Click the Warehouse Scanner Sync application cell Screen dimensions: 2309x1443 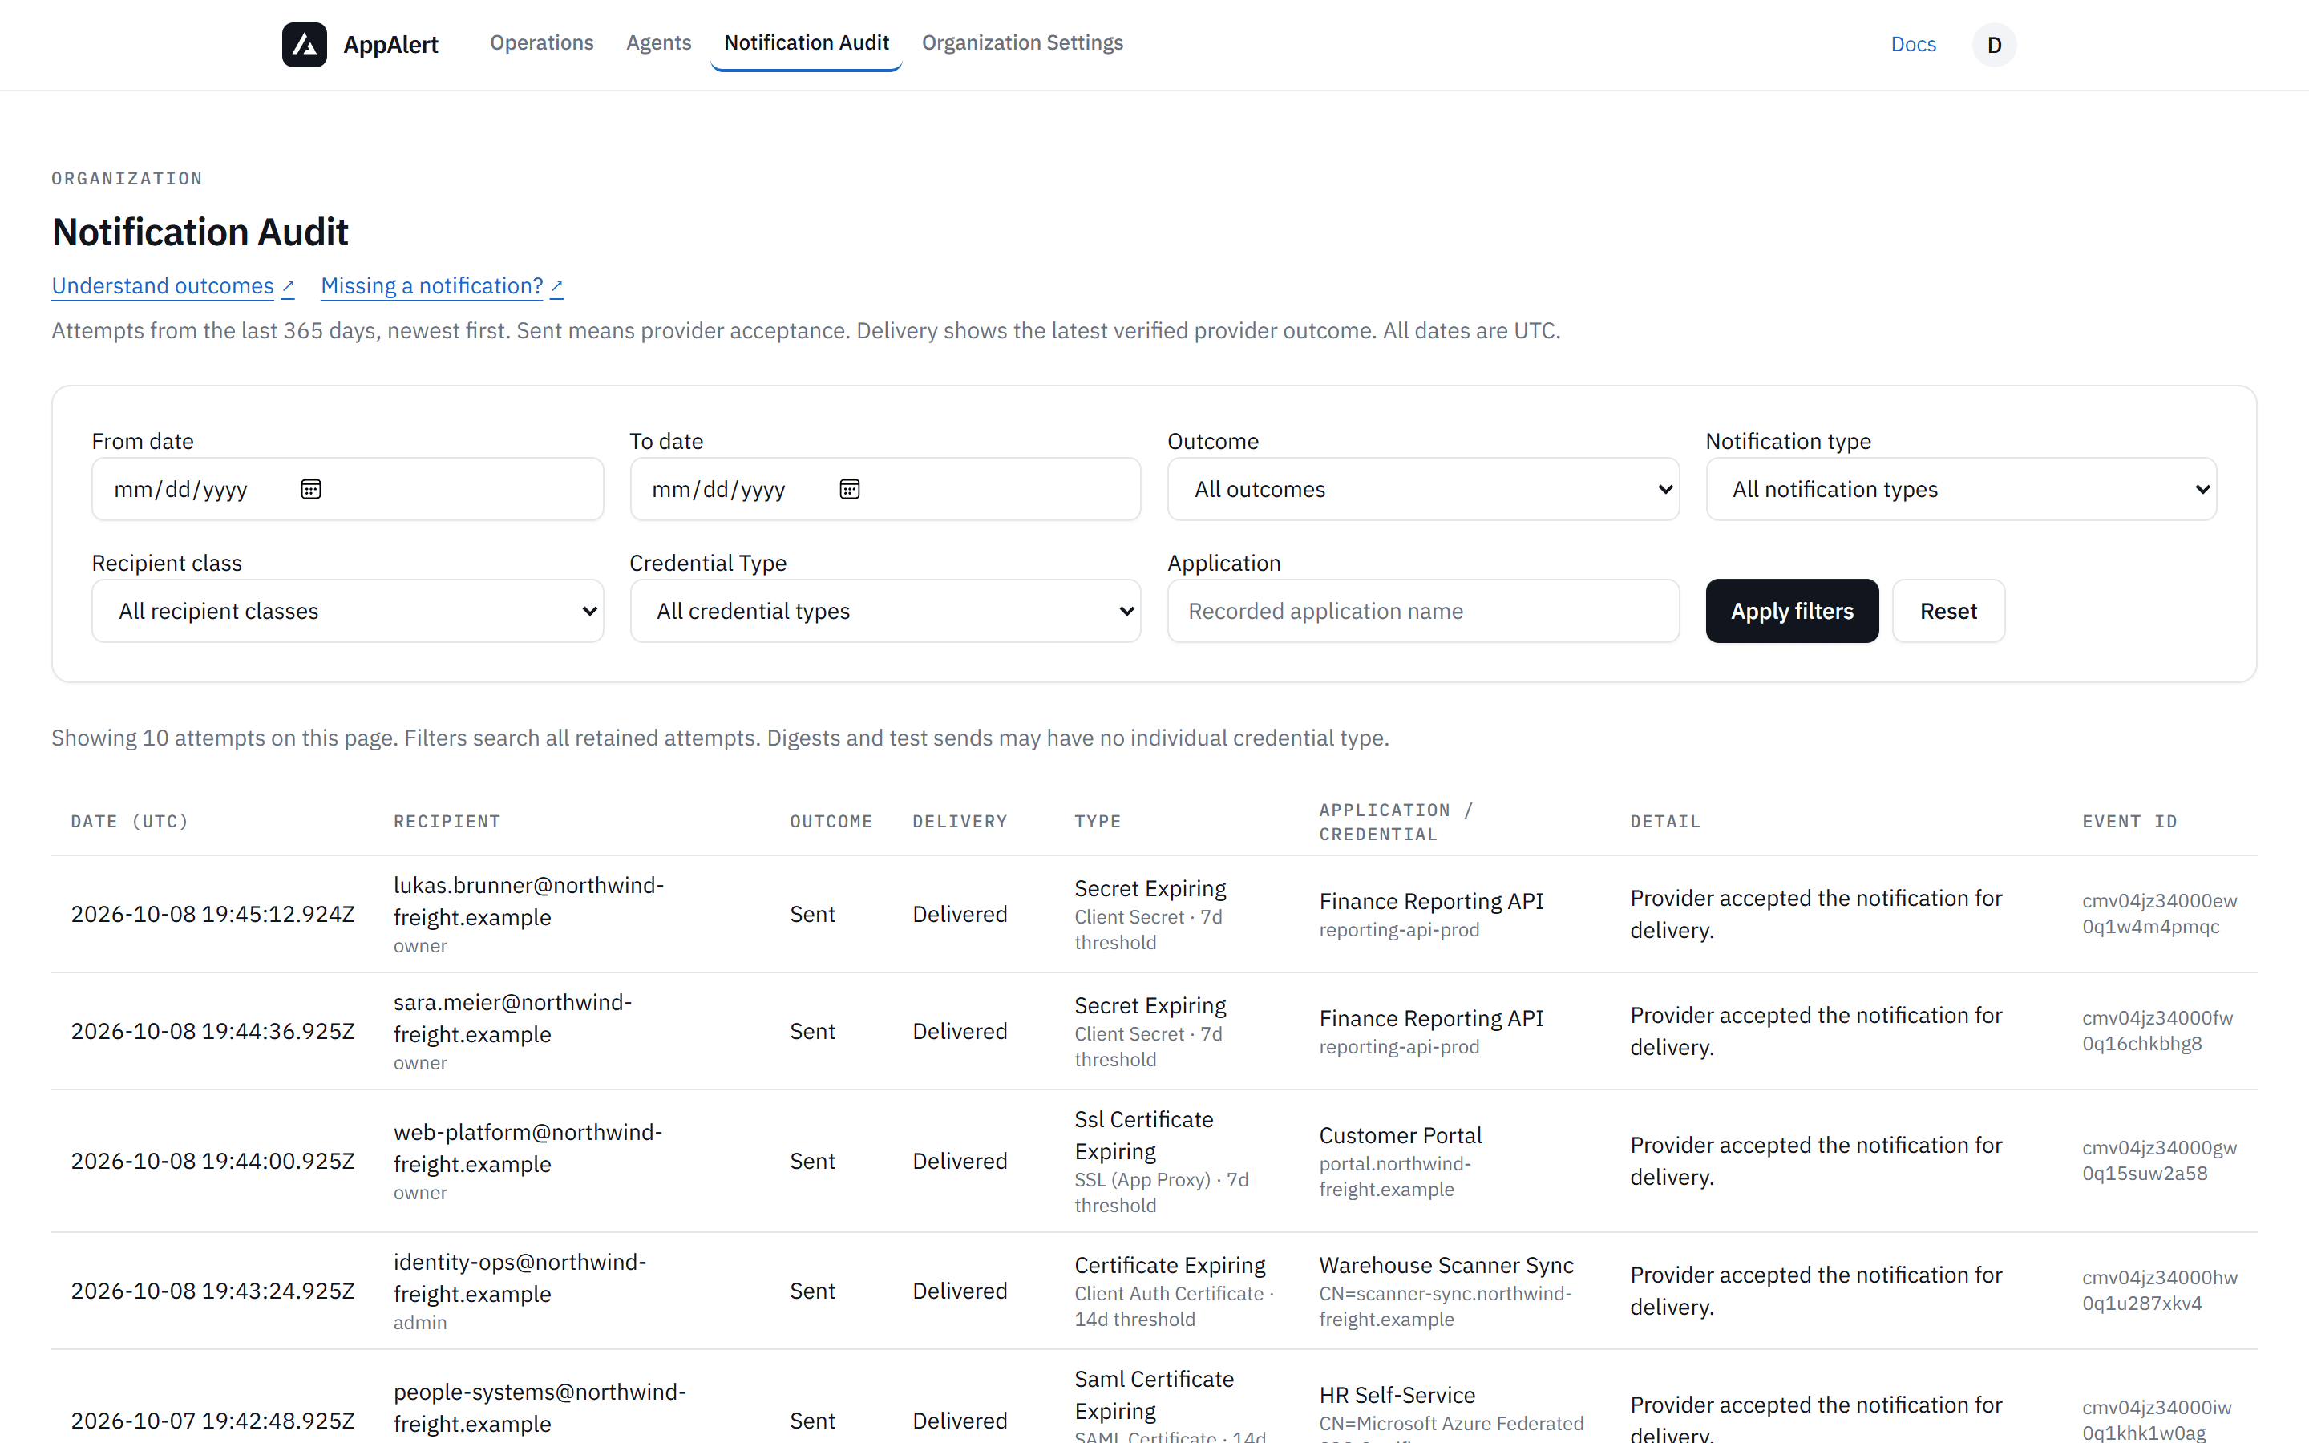pos(1446,1266)
